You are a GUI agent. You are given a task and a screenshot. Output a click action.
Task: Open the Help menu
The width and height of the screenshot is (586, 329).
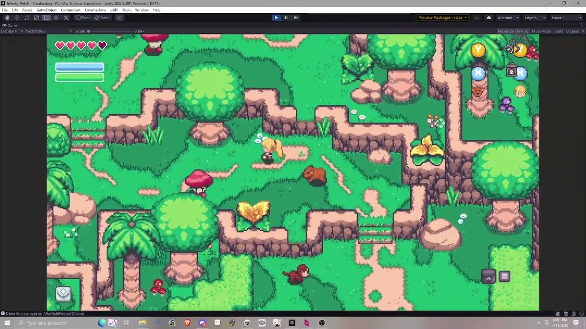[157, 10]
